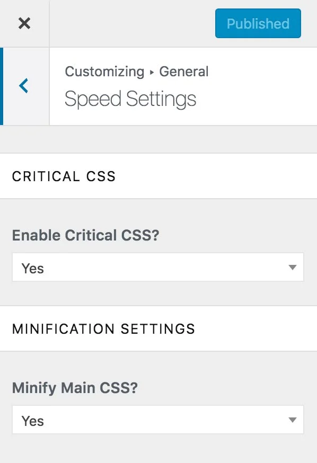Click the Speed Settings title
This screenshot has width=317, height=463.
coord(130,99)
